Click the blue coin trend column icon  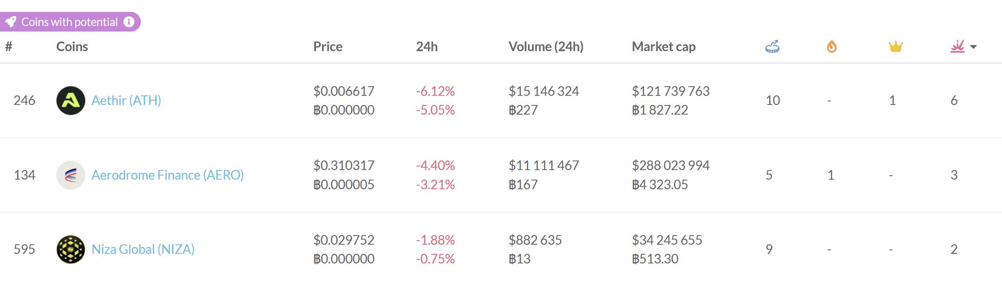pyautogui.click(x=772, y=47)
